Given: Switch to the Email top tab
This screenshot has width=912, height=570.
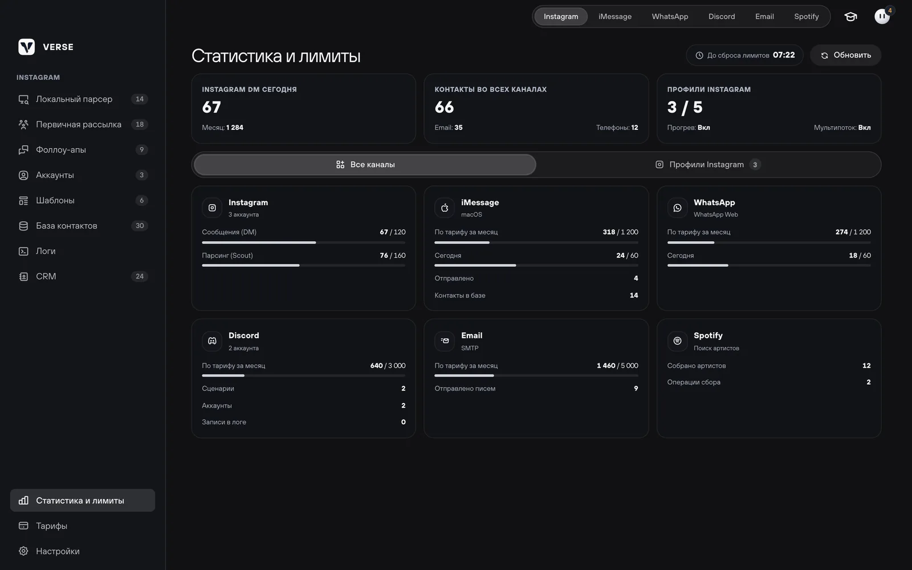Looking at the screenshot, I should pos(764,17).
